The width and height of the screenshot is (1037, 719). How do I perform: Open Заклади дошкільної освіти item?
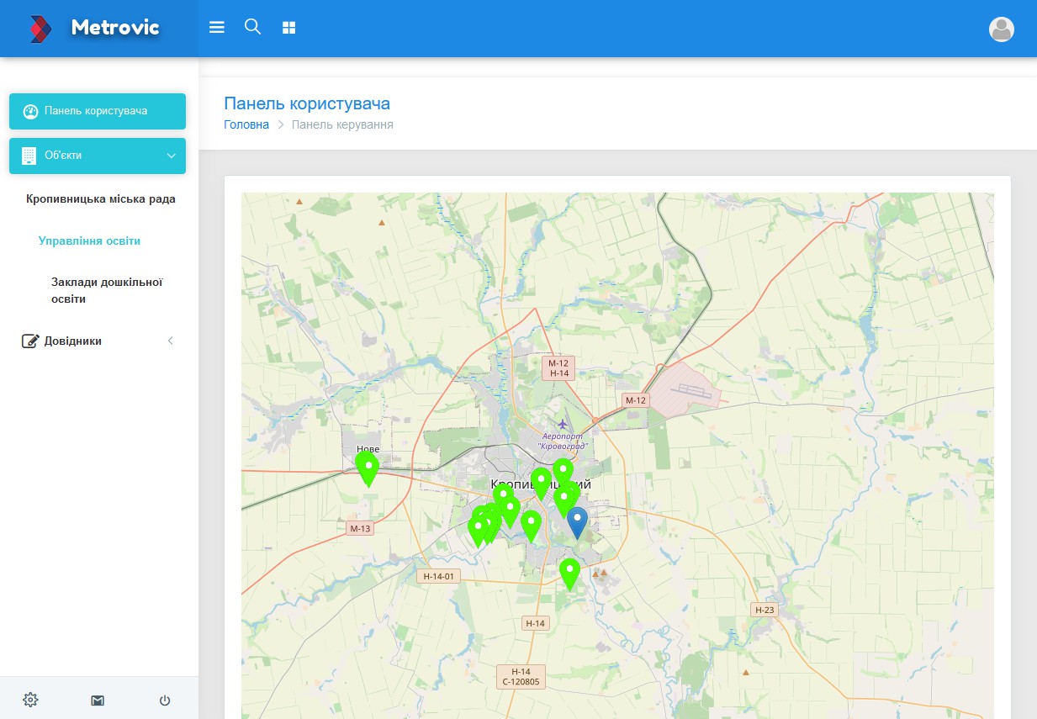pyautogui.click(x=107, y=290)
